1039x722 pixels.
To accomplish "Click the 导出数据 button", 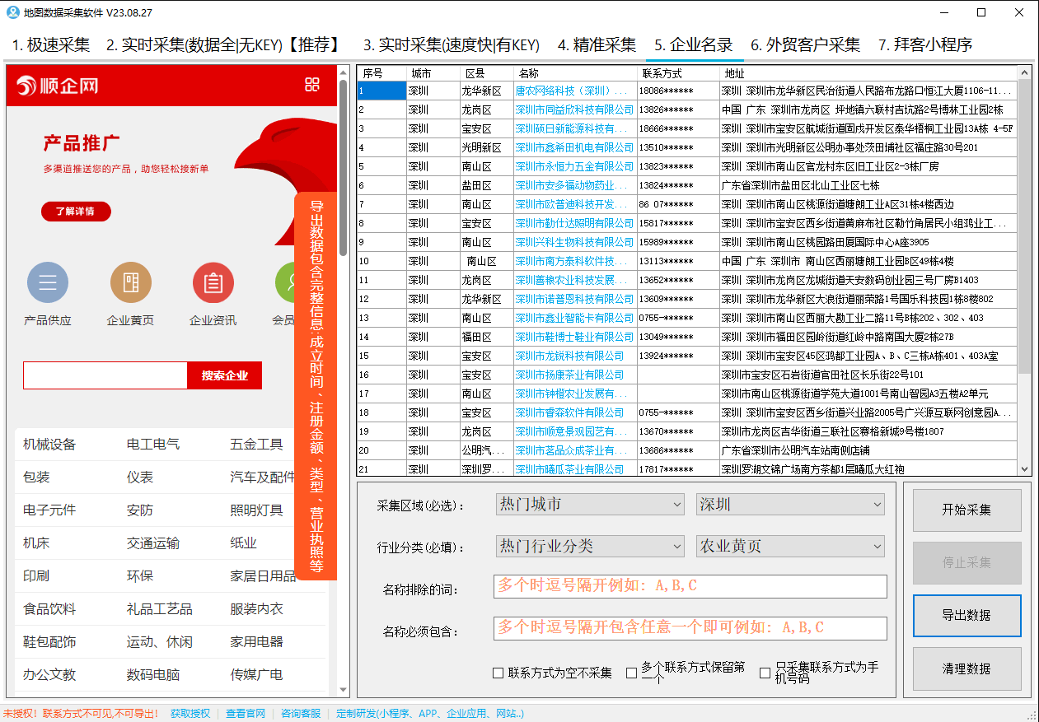I will coord(966,615).
